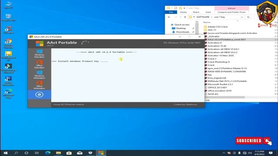Screen dimensions: 278x156
Task: Select Microsoft Toolkit 2.5.1 file
Action: pyautogui.click(x=220, y=84)
